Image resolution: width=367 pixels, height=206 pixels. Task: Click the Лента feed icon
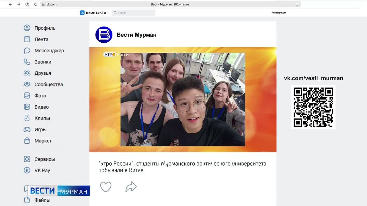(27, 39)
